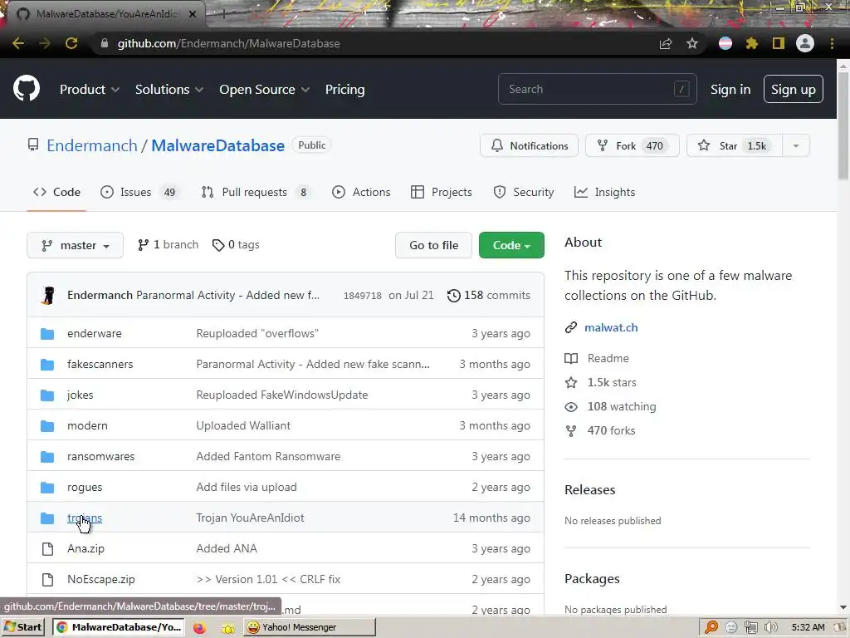Open the trojans folder link
Viewport: 850px width, 638px height.
(x=85, y=518)
